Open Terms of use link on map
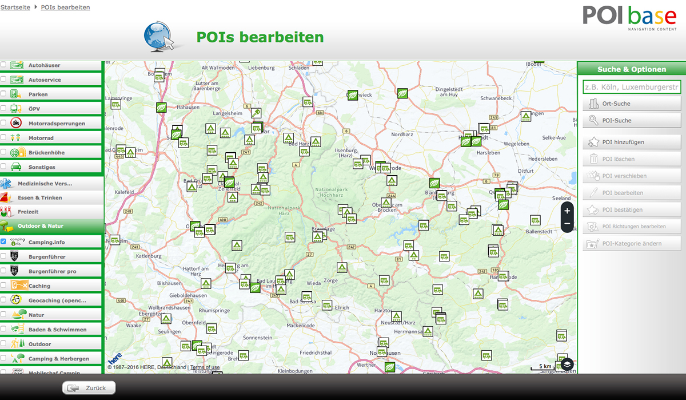This screenshot has width=686, height=400. click(x=205, y=367)
